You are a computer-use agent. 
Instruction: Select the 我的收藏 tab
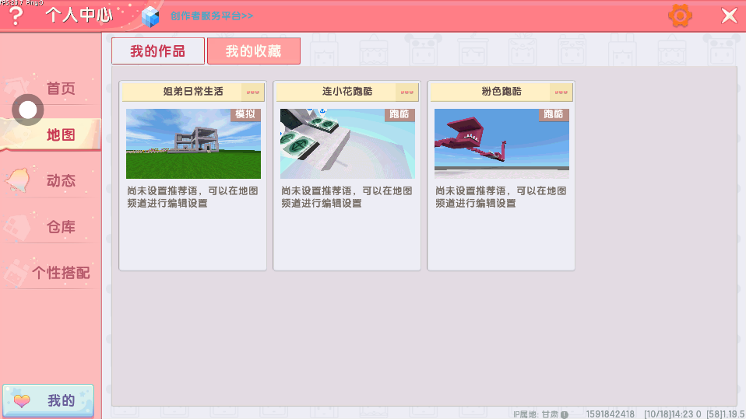coord(253,51)
